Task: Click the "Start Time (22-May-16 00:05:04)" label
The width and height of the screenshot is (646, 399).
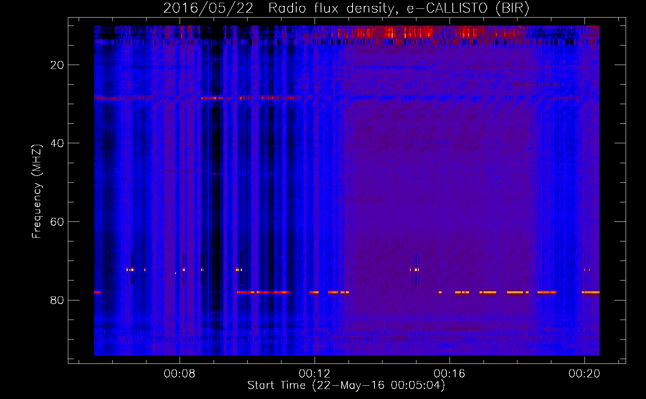Action: point(346,385)
